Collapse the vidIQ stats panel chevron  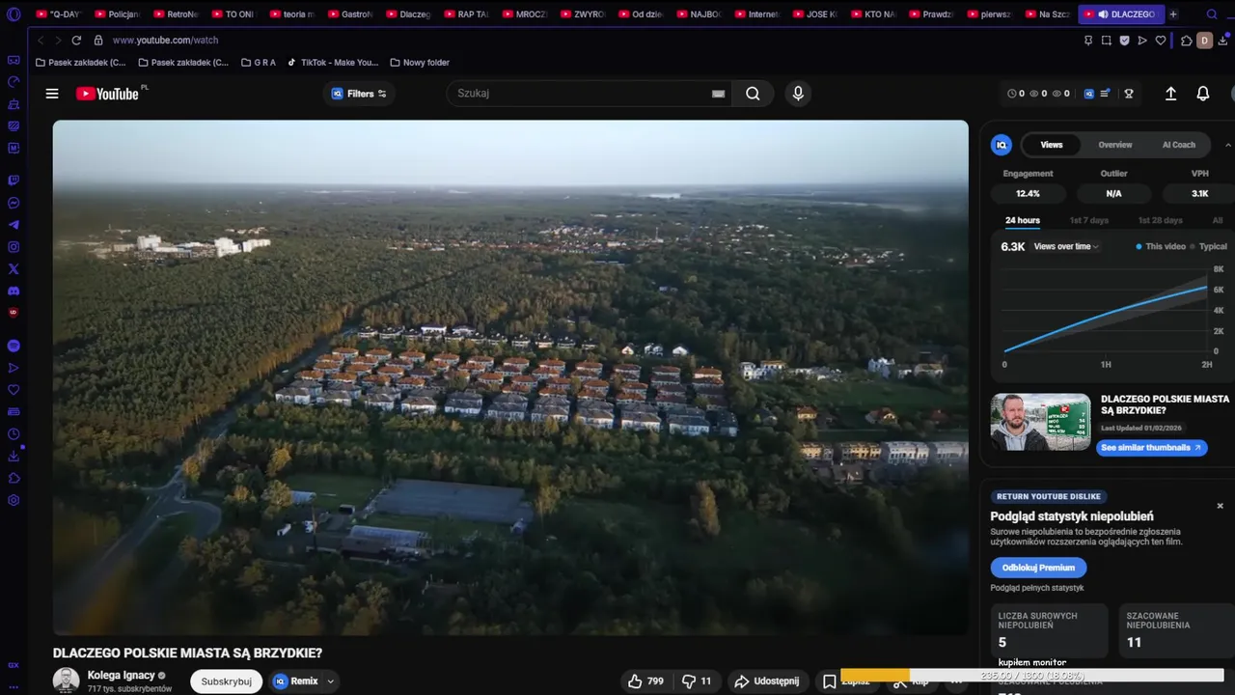1227,145
